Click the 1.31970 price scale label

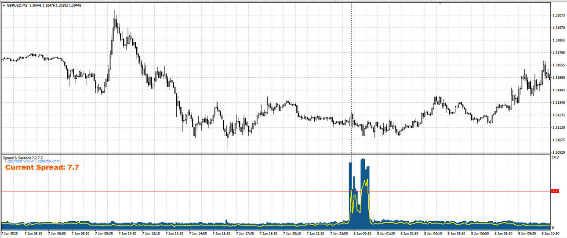click(x=559, y=28)
